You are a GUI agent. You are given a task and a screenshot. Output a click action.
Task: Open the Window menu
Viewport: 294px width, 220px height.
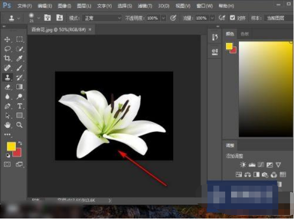[205, 6]
